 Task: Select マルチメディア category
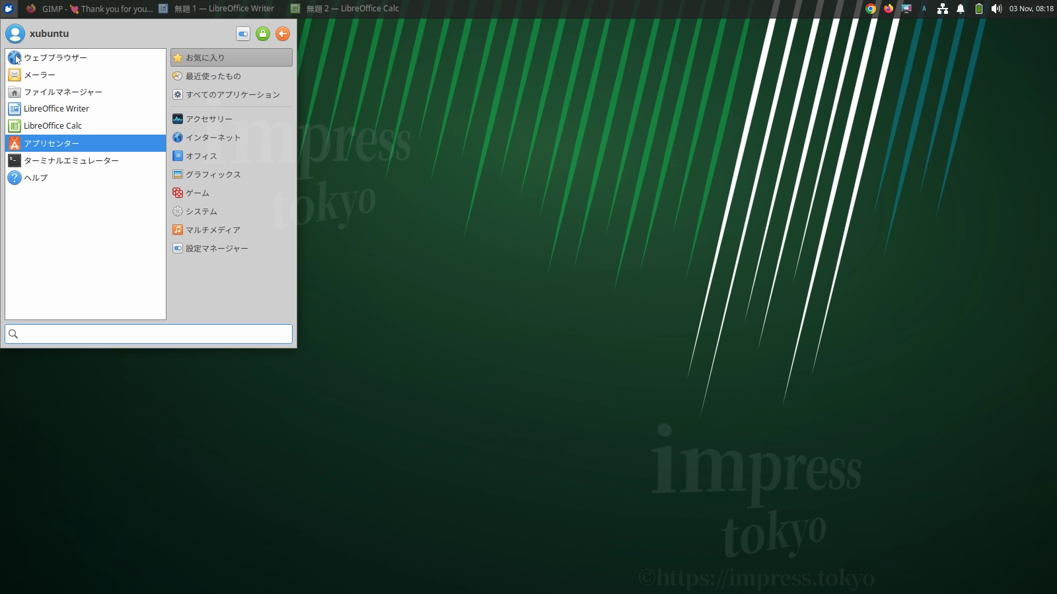[x=231, y=230]
